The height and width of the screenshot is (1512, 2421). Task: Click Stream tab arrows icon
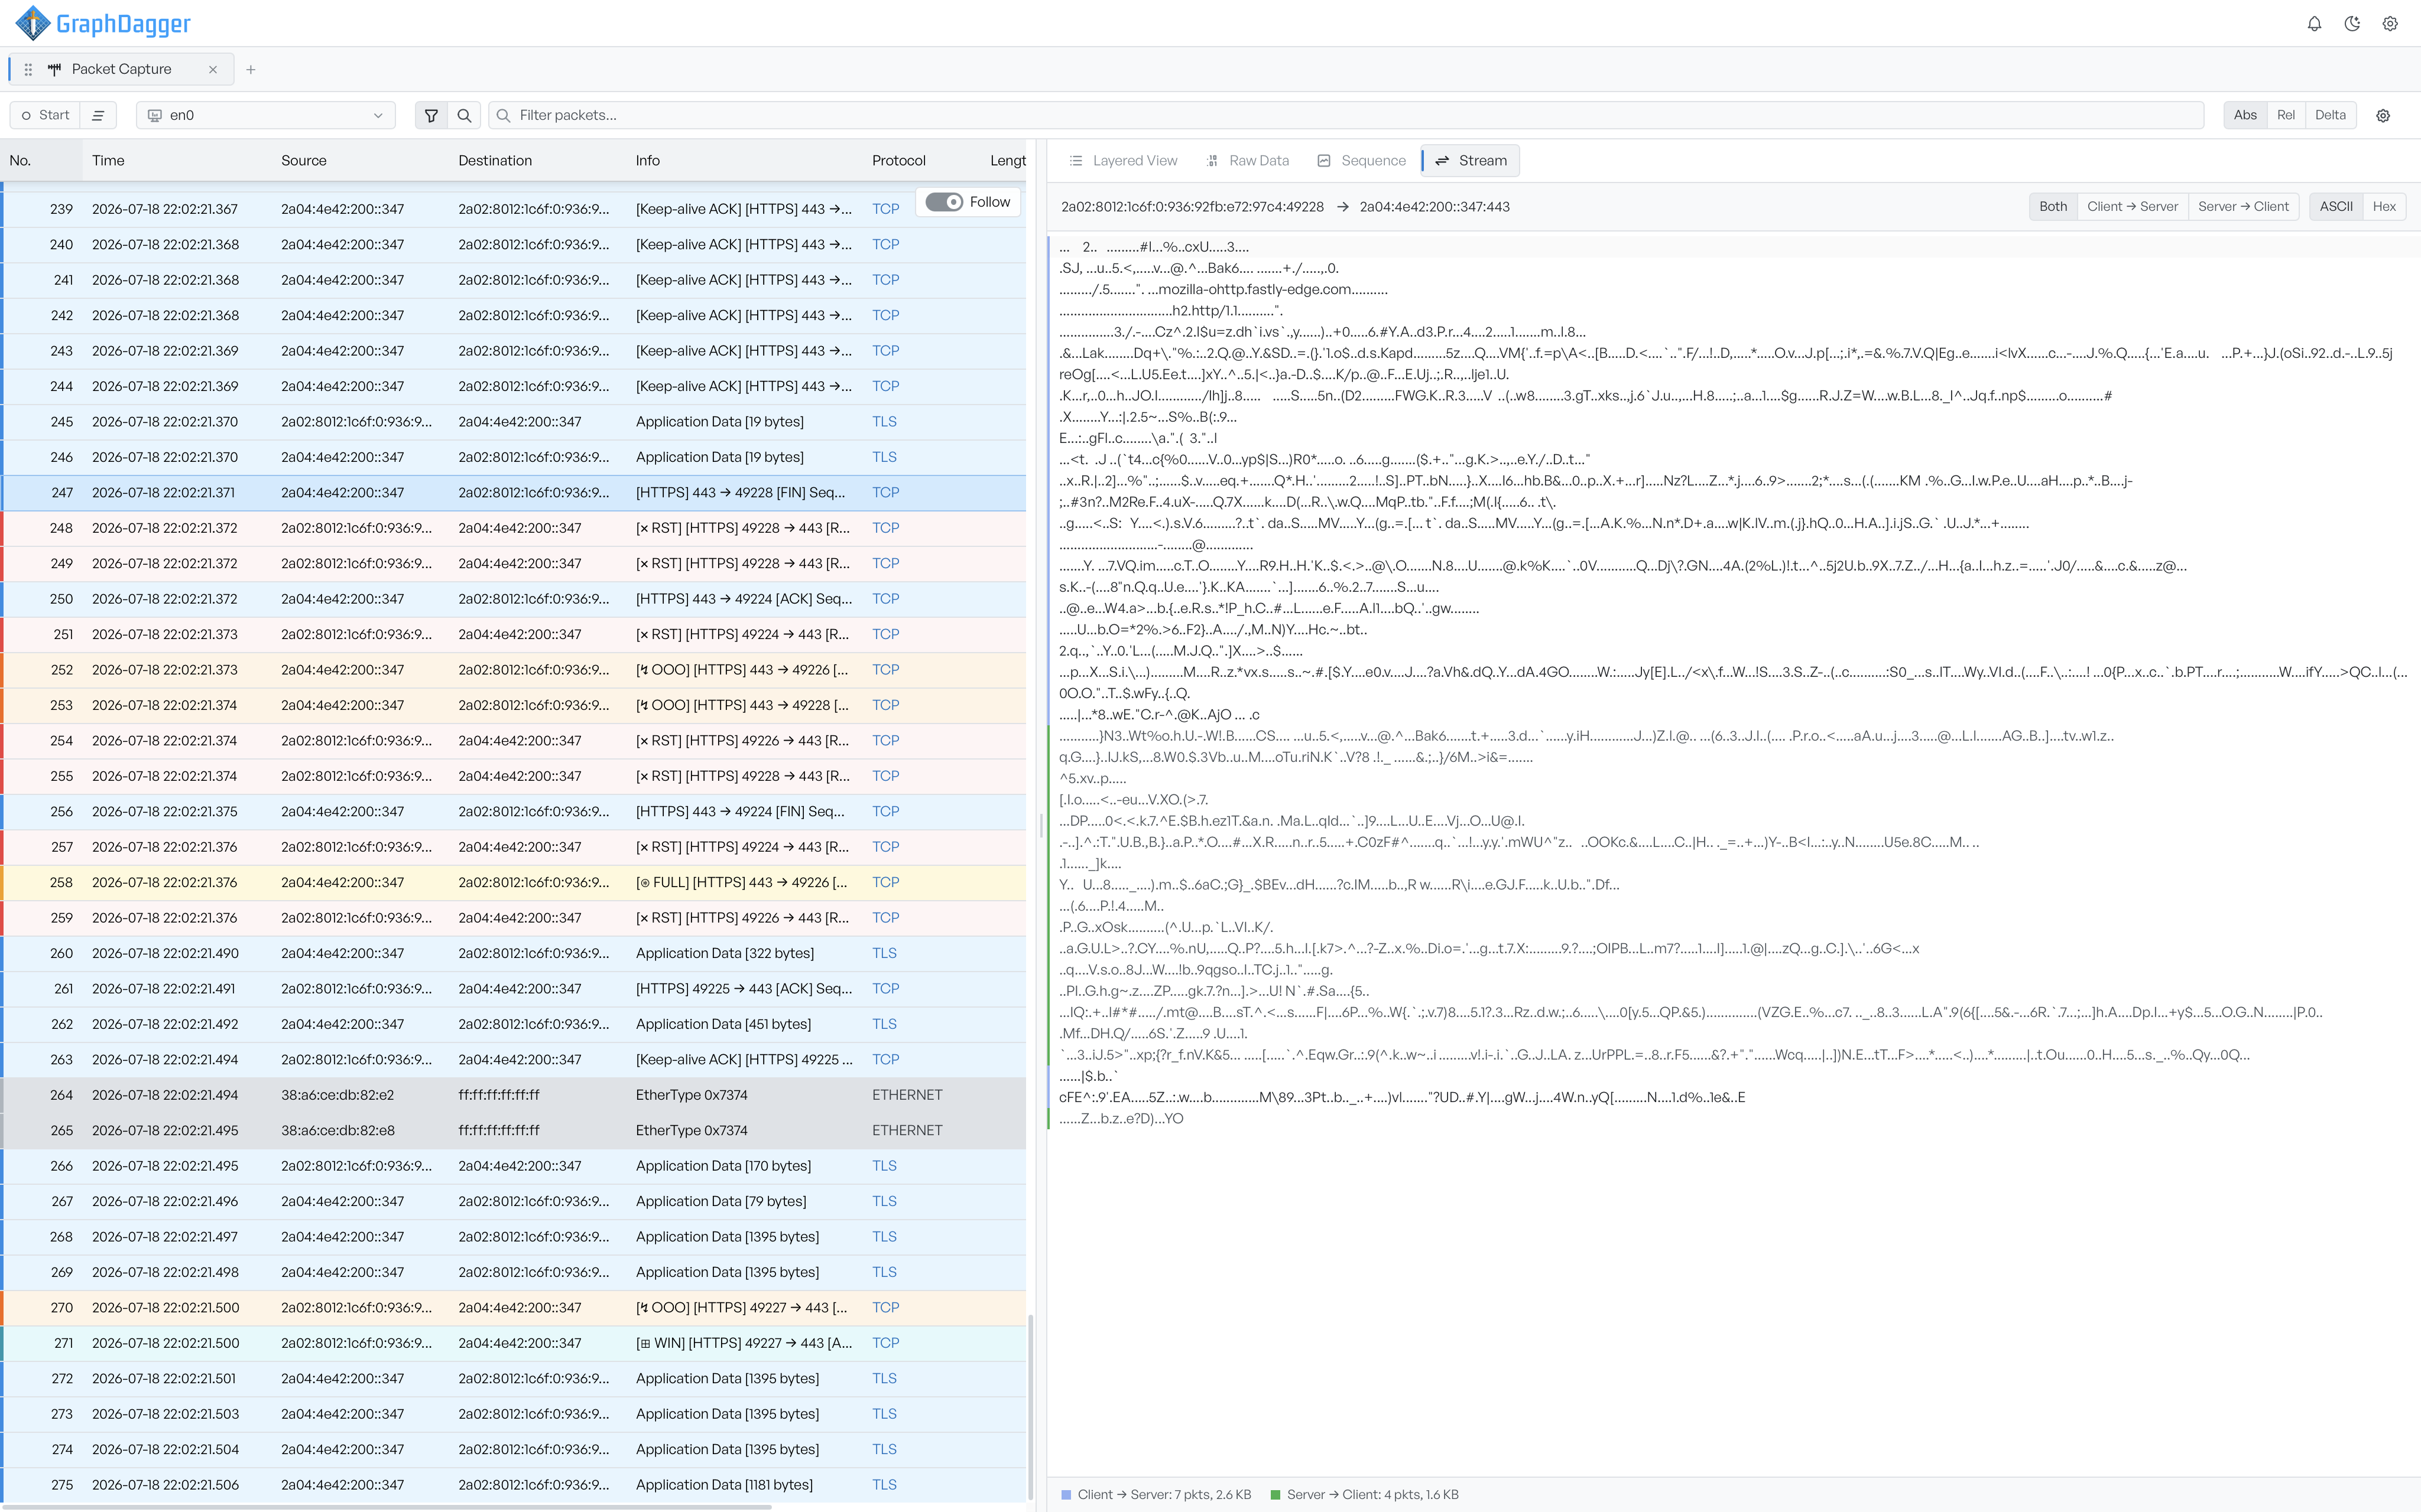[1442, 160]
